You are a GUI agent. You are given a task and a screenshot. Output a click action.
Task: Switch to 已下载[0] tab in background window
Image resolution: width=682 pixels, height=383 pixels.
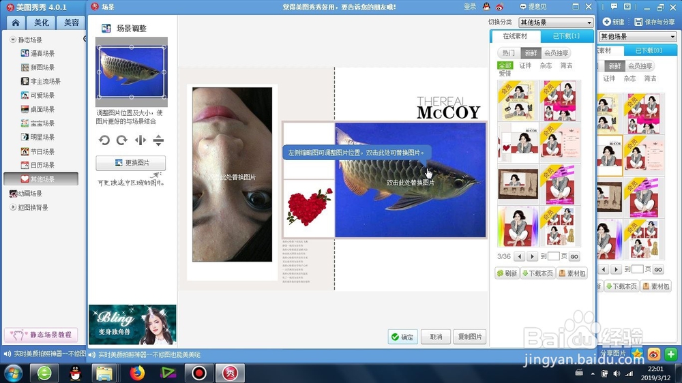pos(649,50)
